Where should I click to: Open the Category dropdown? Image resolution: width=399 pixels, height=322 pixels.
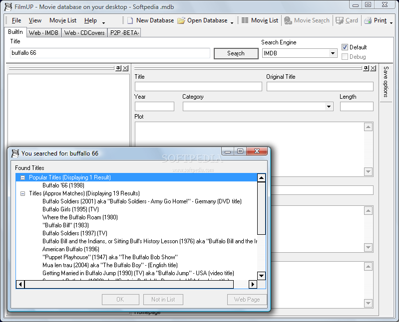point(329,106)
